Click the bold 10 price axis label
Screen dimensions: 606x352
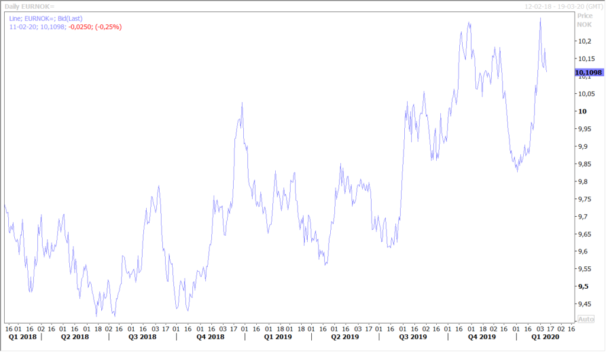(x=582, y=112)
